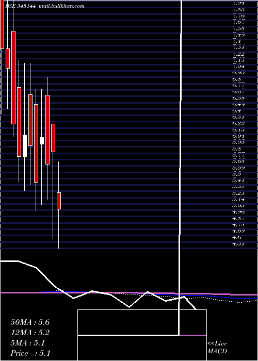Click the 7.94 price axis label
The image size is (258, 361).
click(238, 4)
